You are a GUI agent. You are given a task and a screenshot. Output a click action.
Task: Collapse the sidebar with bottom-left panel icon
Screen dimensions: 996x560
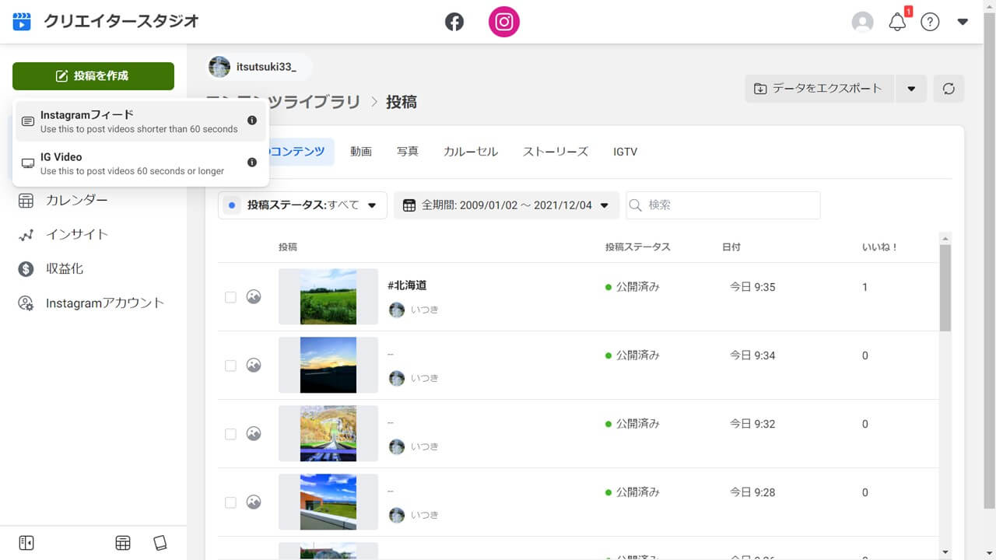click(x=26, y=543)
